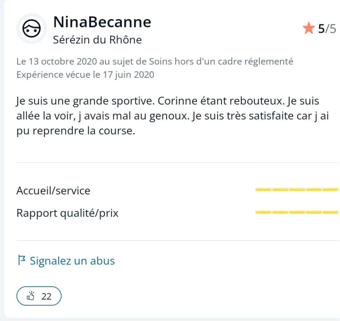Open the NinaBecanne username profile
This screenshot has height=321, width=340.
coord(102,22)
